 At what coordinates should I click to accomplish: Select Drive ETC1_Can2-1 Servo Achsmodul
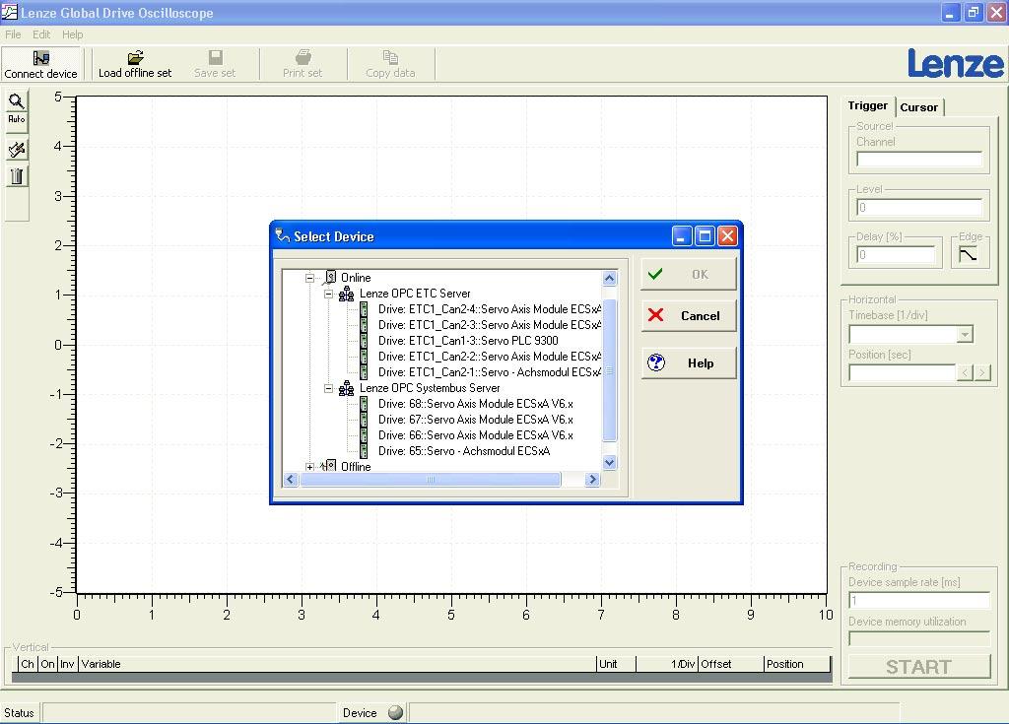coord(490,372)
